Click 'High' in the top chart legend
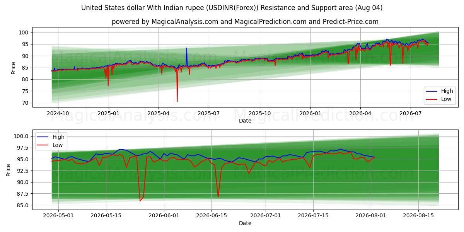Screen dimensions: 464x232 (447, 91)
